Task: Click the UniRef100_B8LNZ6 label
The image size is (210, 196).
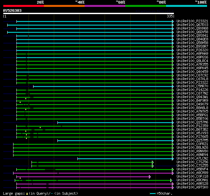Action: [192, 148]
